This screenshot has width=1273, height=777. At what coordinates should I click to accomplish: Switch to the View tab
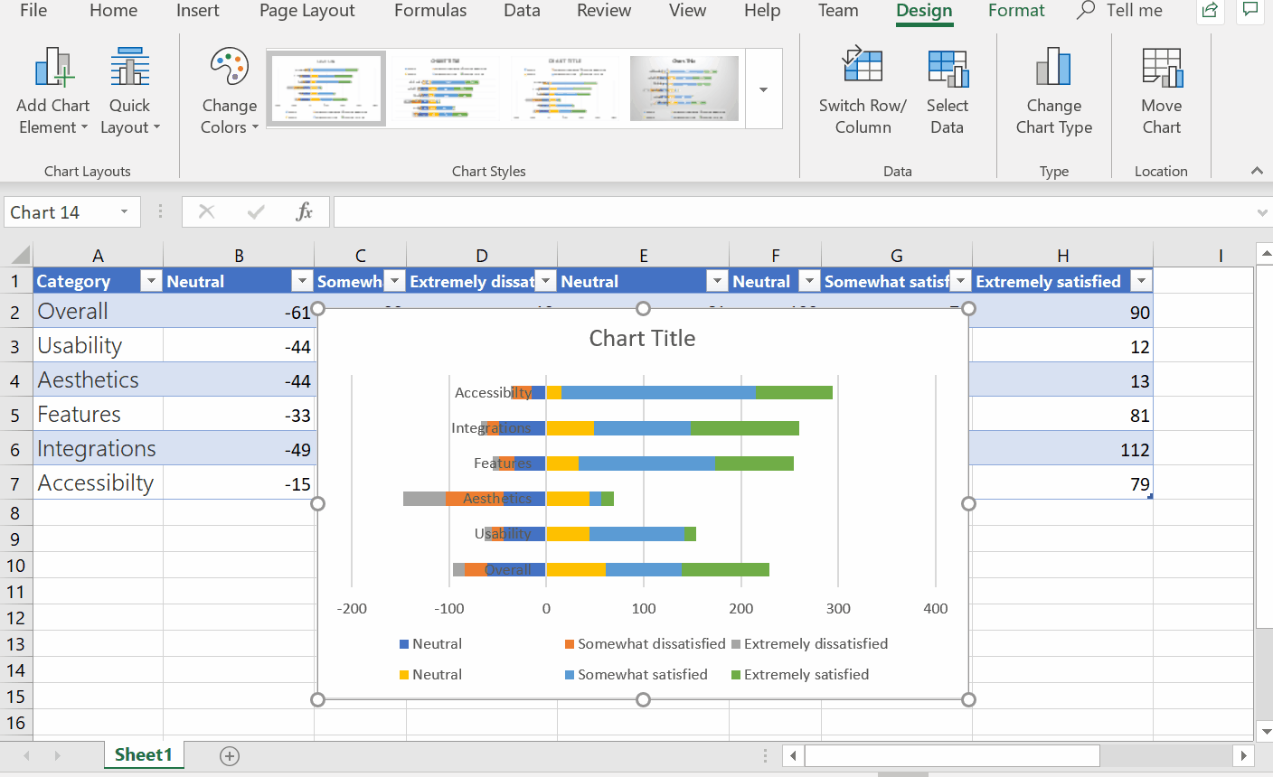point(687,11)
